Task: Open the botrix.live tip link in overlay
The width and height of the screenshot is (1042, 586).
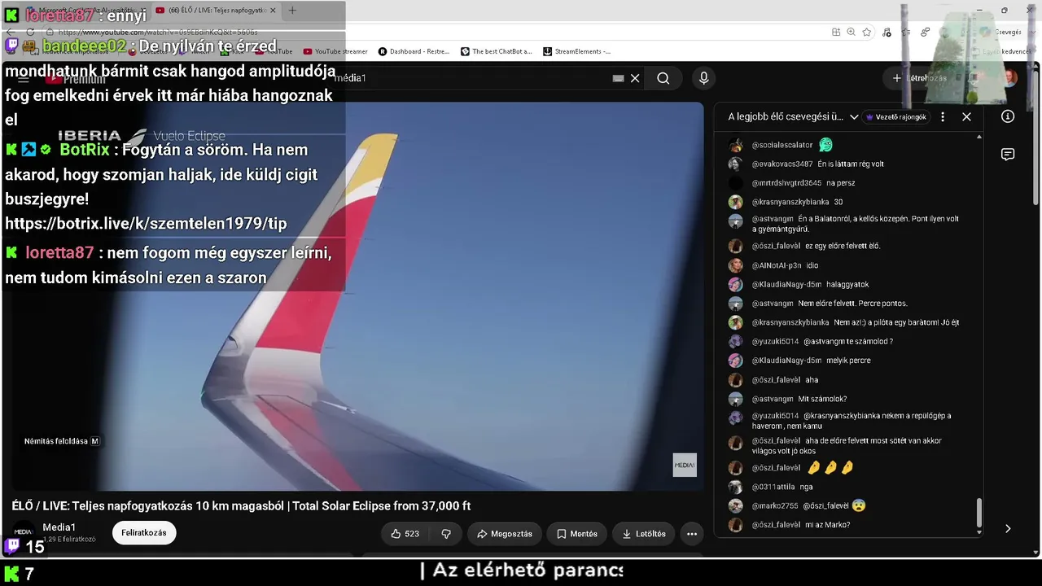Action: 146,223
